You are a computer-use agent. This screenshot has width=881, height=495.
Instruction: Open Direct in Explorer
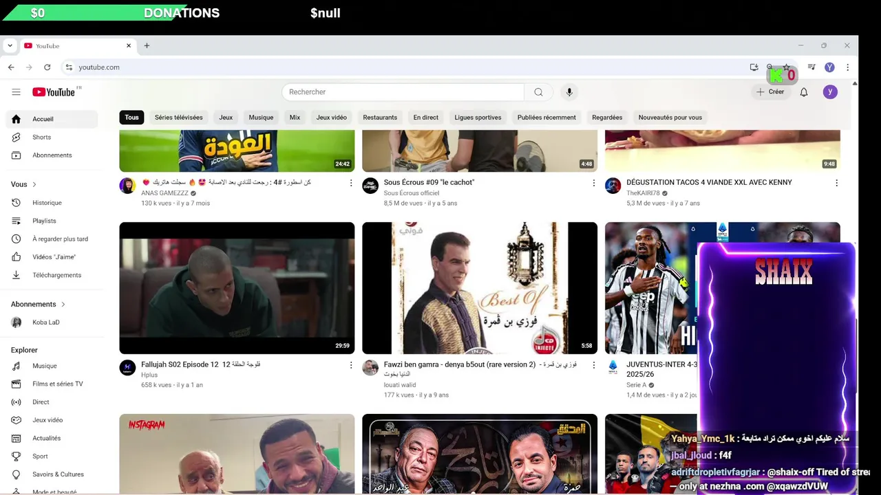[x=52, y=402]
